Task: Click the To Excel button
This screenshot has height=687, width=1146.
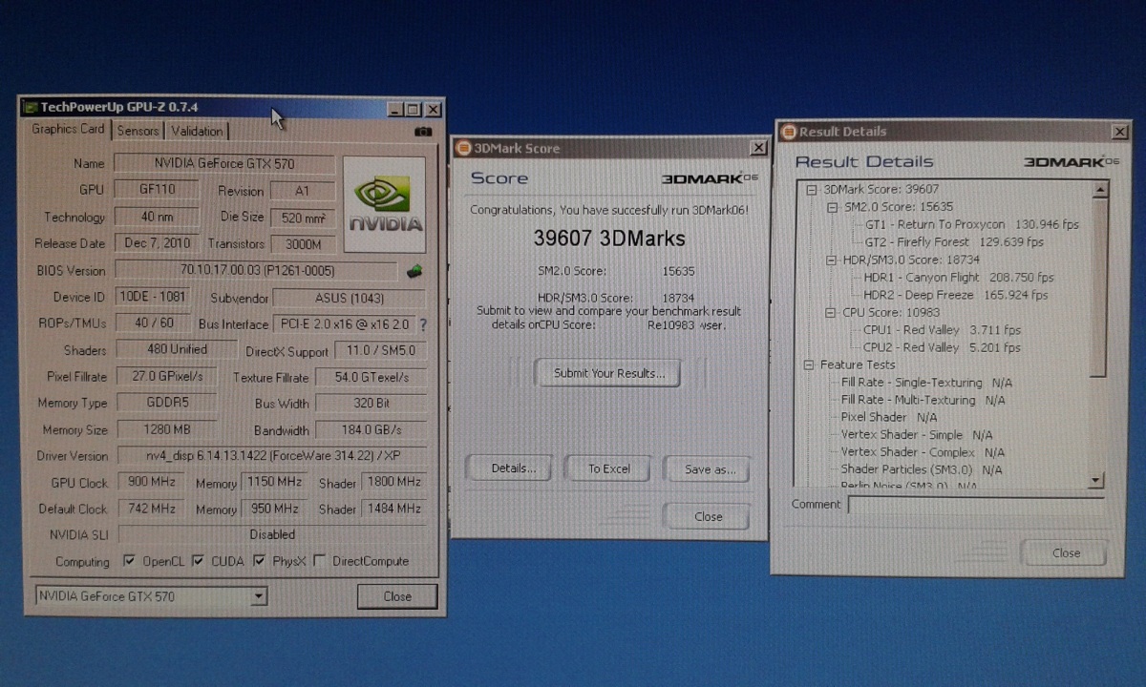Action: point(608,468)
